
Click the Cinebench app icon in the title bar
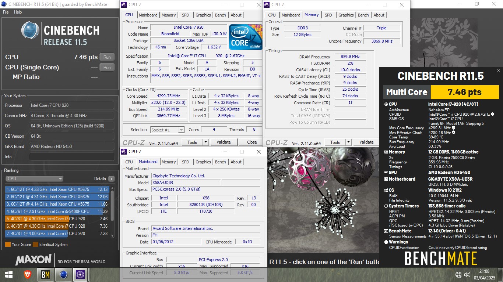click(x=4, y=4)
